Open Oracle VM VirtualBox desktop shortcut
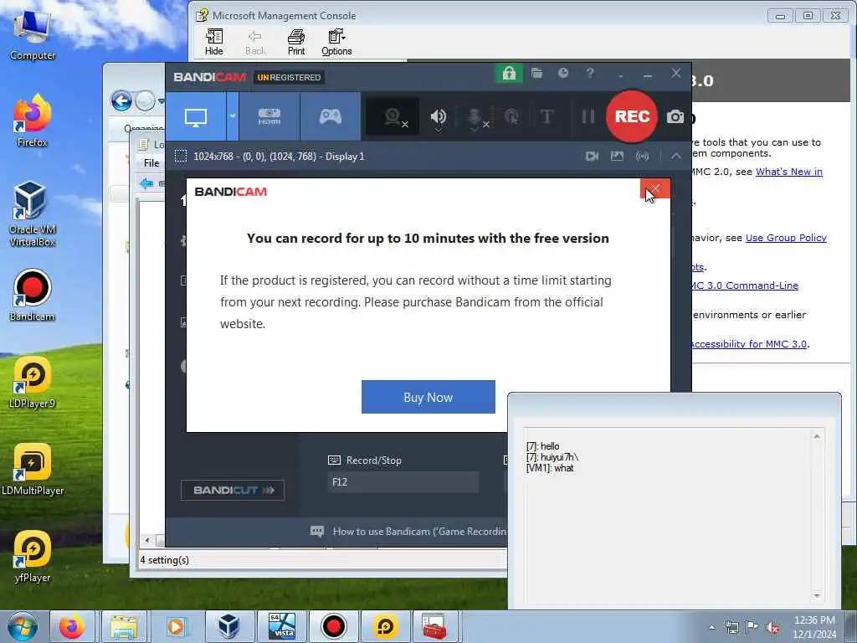This screenshot has width=857, height=643. point(33,214)
